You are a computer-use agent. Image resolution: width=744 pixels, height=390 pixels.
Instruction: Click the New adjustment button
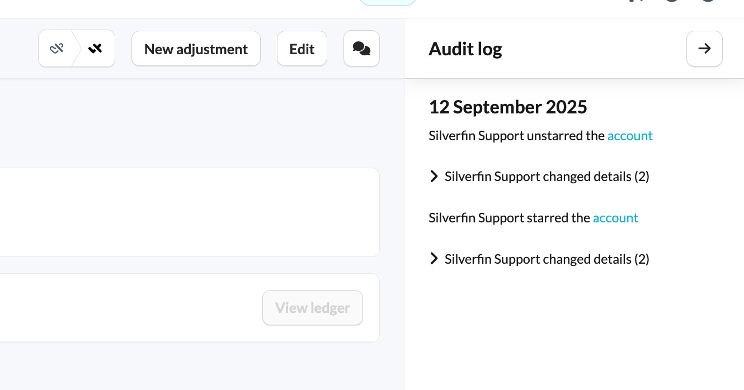pos(196,49)
